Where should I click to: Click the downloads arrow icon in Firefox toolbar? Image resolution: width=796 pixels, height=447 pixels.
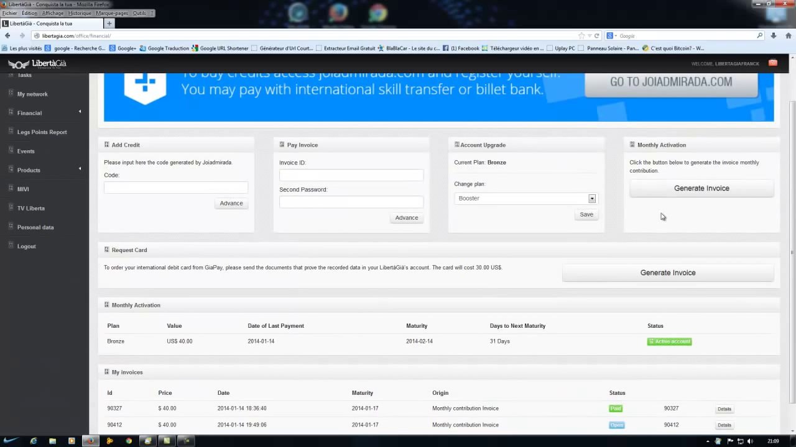(x=773, y=36)
